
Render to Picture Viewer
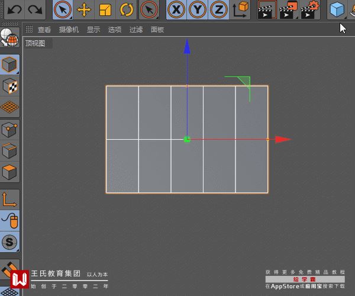[x=289, y=9]
